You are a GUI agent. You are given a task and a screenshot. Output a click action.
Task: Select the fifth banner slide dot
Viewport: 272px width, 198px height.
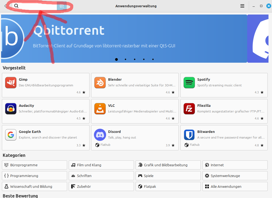153,59
